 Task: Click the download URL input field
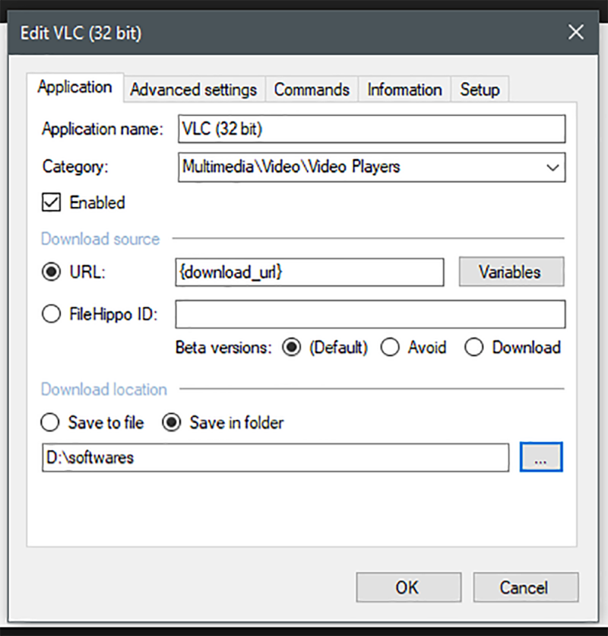[309, 272]
